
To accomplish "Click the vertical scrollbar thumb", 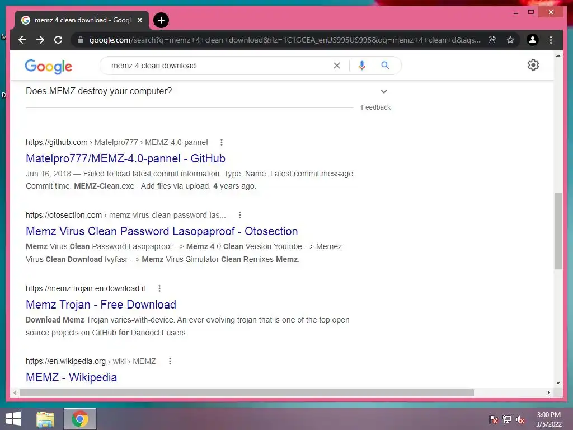I will pyautogui.click(x=558, y=231).
